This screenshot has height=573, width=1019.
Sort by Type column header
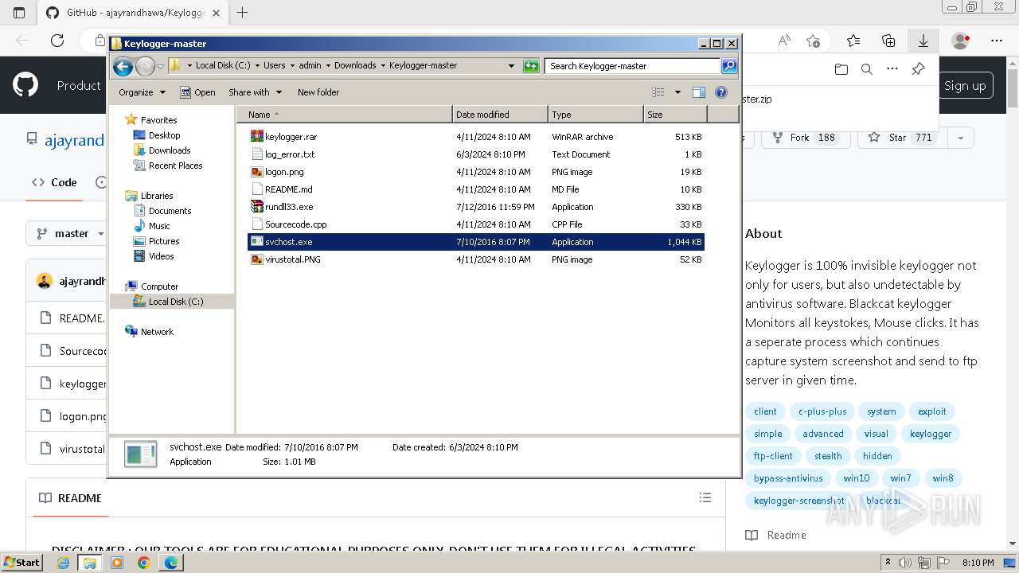click(x=595, y=115)
